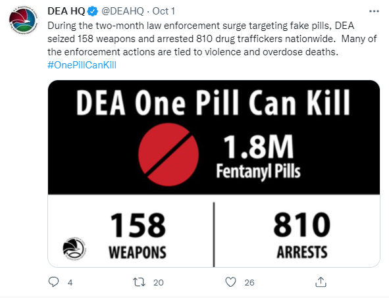Image resolution: width=389 pixels, height=298 pixels.
Task: Click the 1.8M Fentanyl Pills text
Action: coord(258,157)
